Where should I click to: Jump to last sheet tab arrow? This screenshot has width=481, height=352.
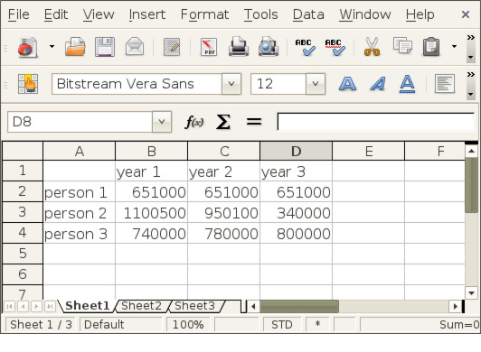50,306
